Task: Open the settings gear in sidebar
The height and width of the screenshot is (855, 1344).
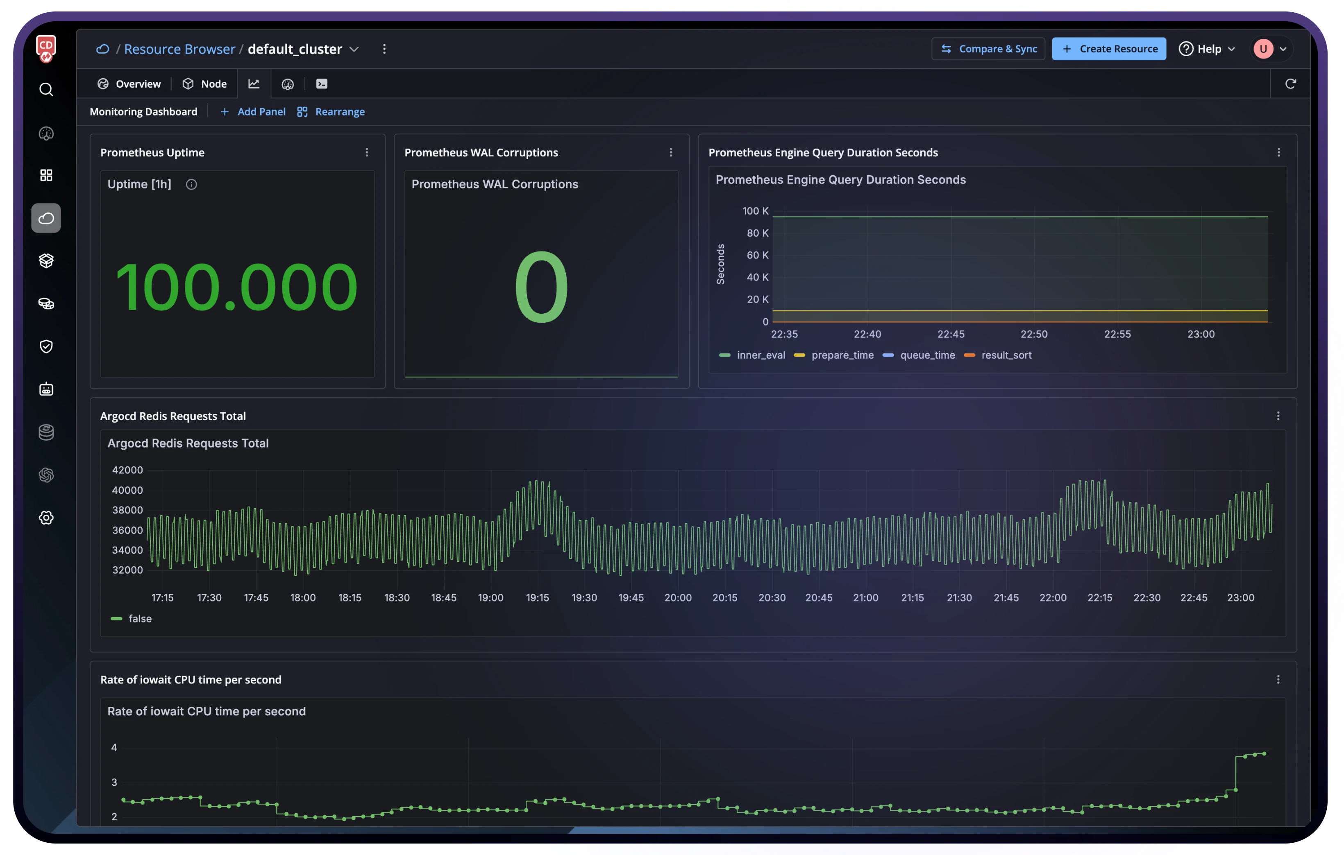Action: (x=46, y=518)
